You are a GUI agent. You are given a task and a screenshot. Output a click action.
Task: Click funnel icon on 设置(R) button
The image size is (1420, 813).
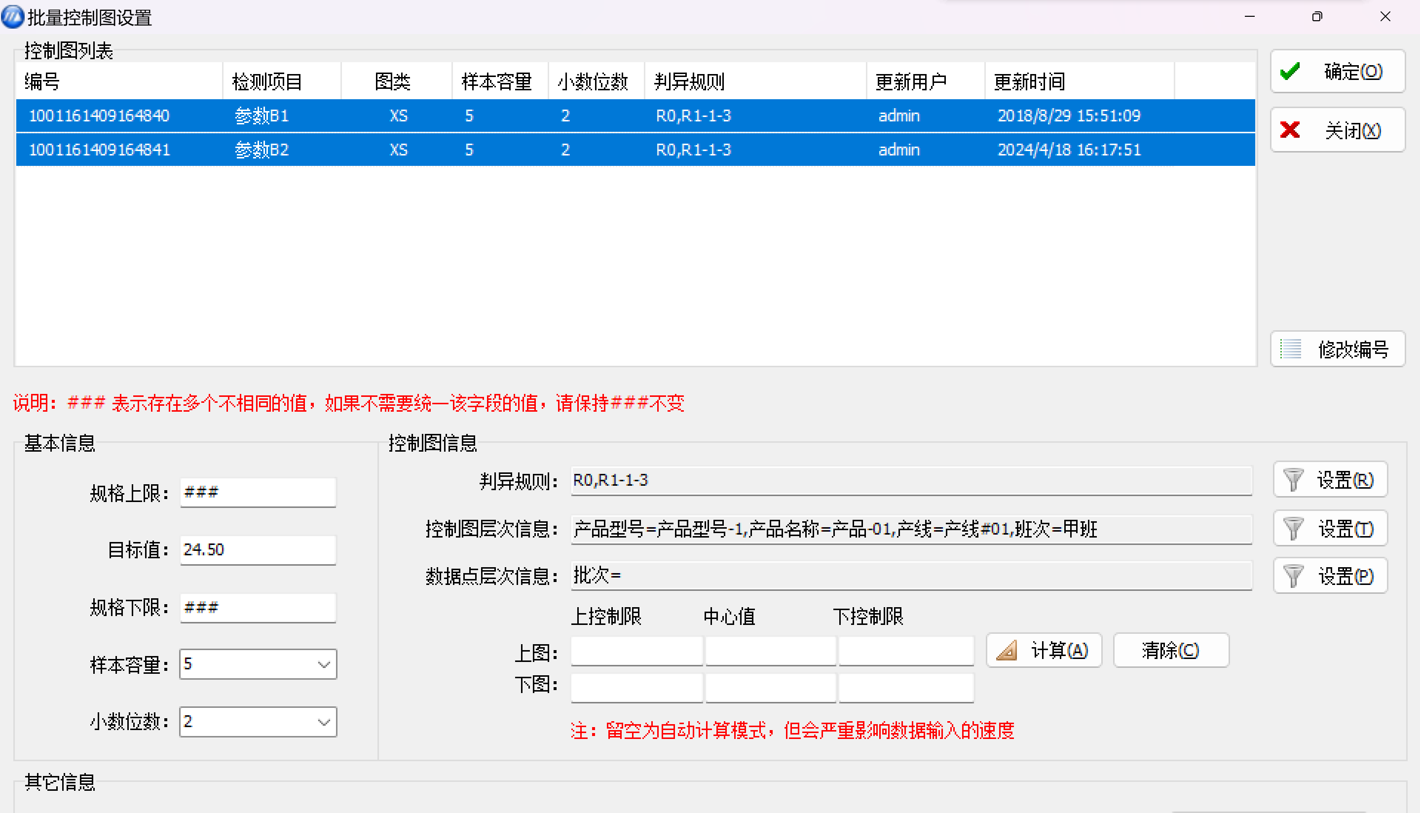point(1293,480)
